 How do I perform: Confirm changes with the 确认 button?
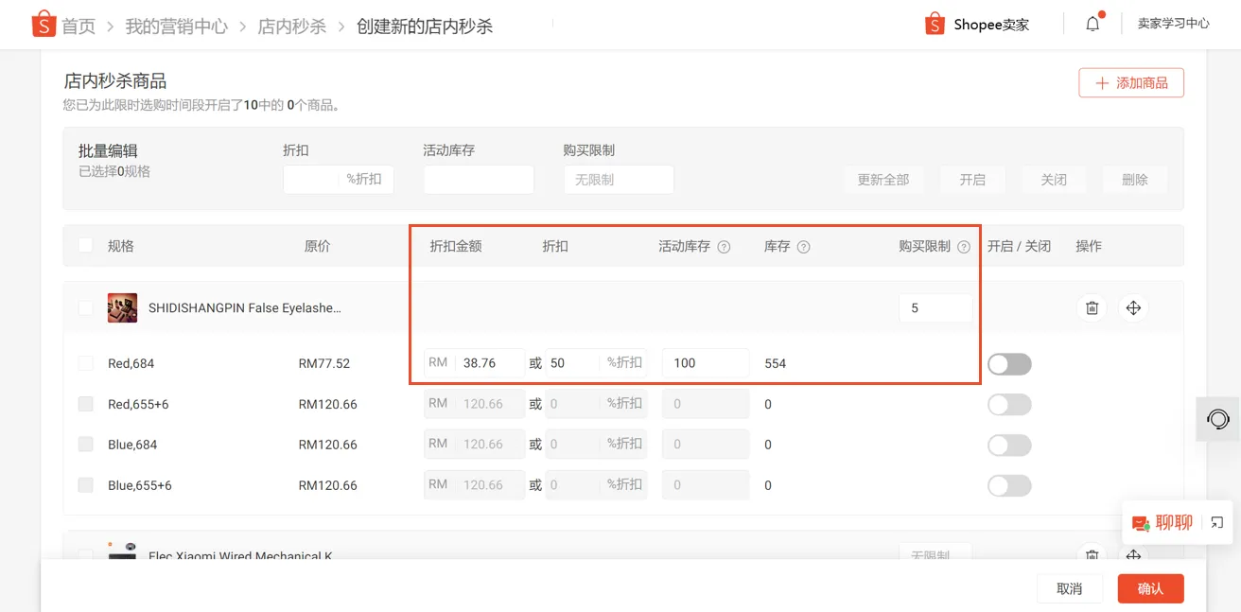1150,587
